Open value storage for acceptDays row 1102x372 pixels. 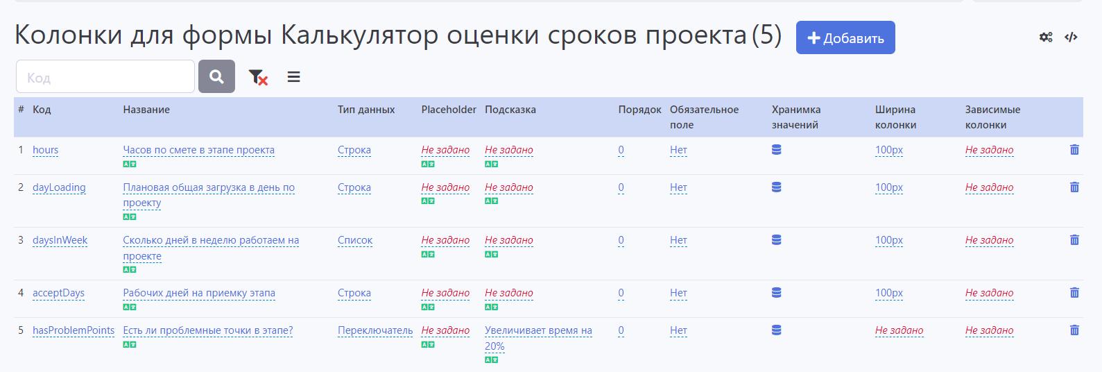coord(777,293)
